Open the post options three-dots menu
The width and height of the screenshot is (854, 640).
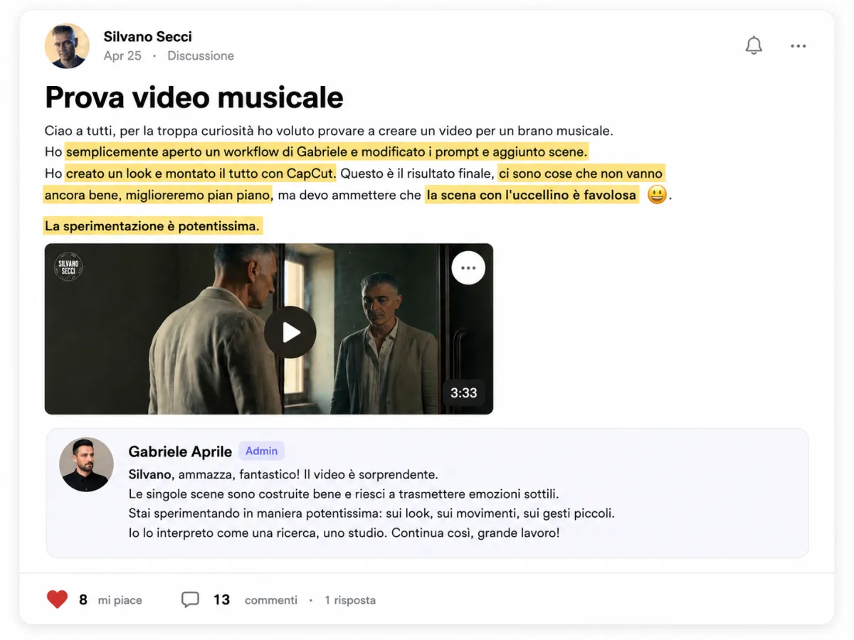[798, 46]
